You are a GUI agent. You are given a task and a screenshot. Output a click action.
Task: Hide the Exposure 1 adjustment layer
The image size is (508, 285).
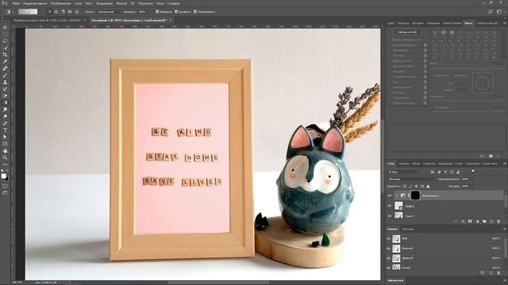390,196
